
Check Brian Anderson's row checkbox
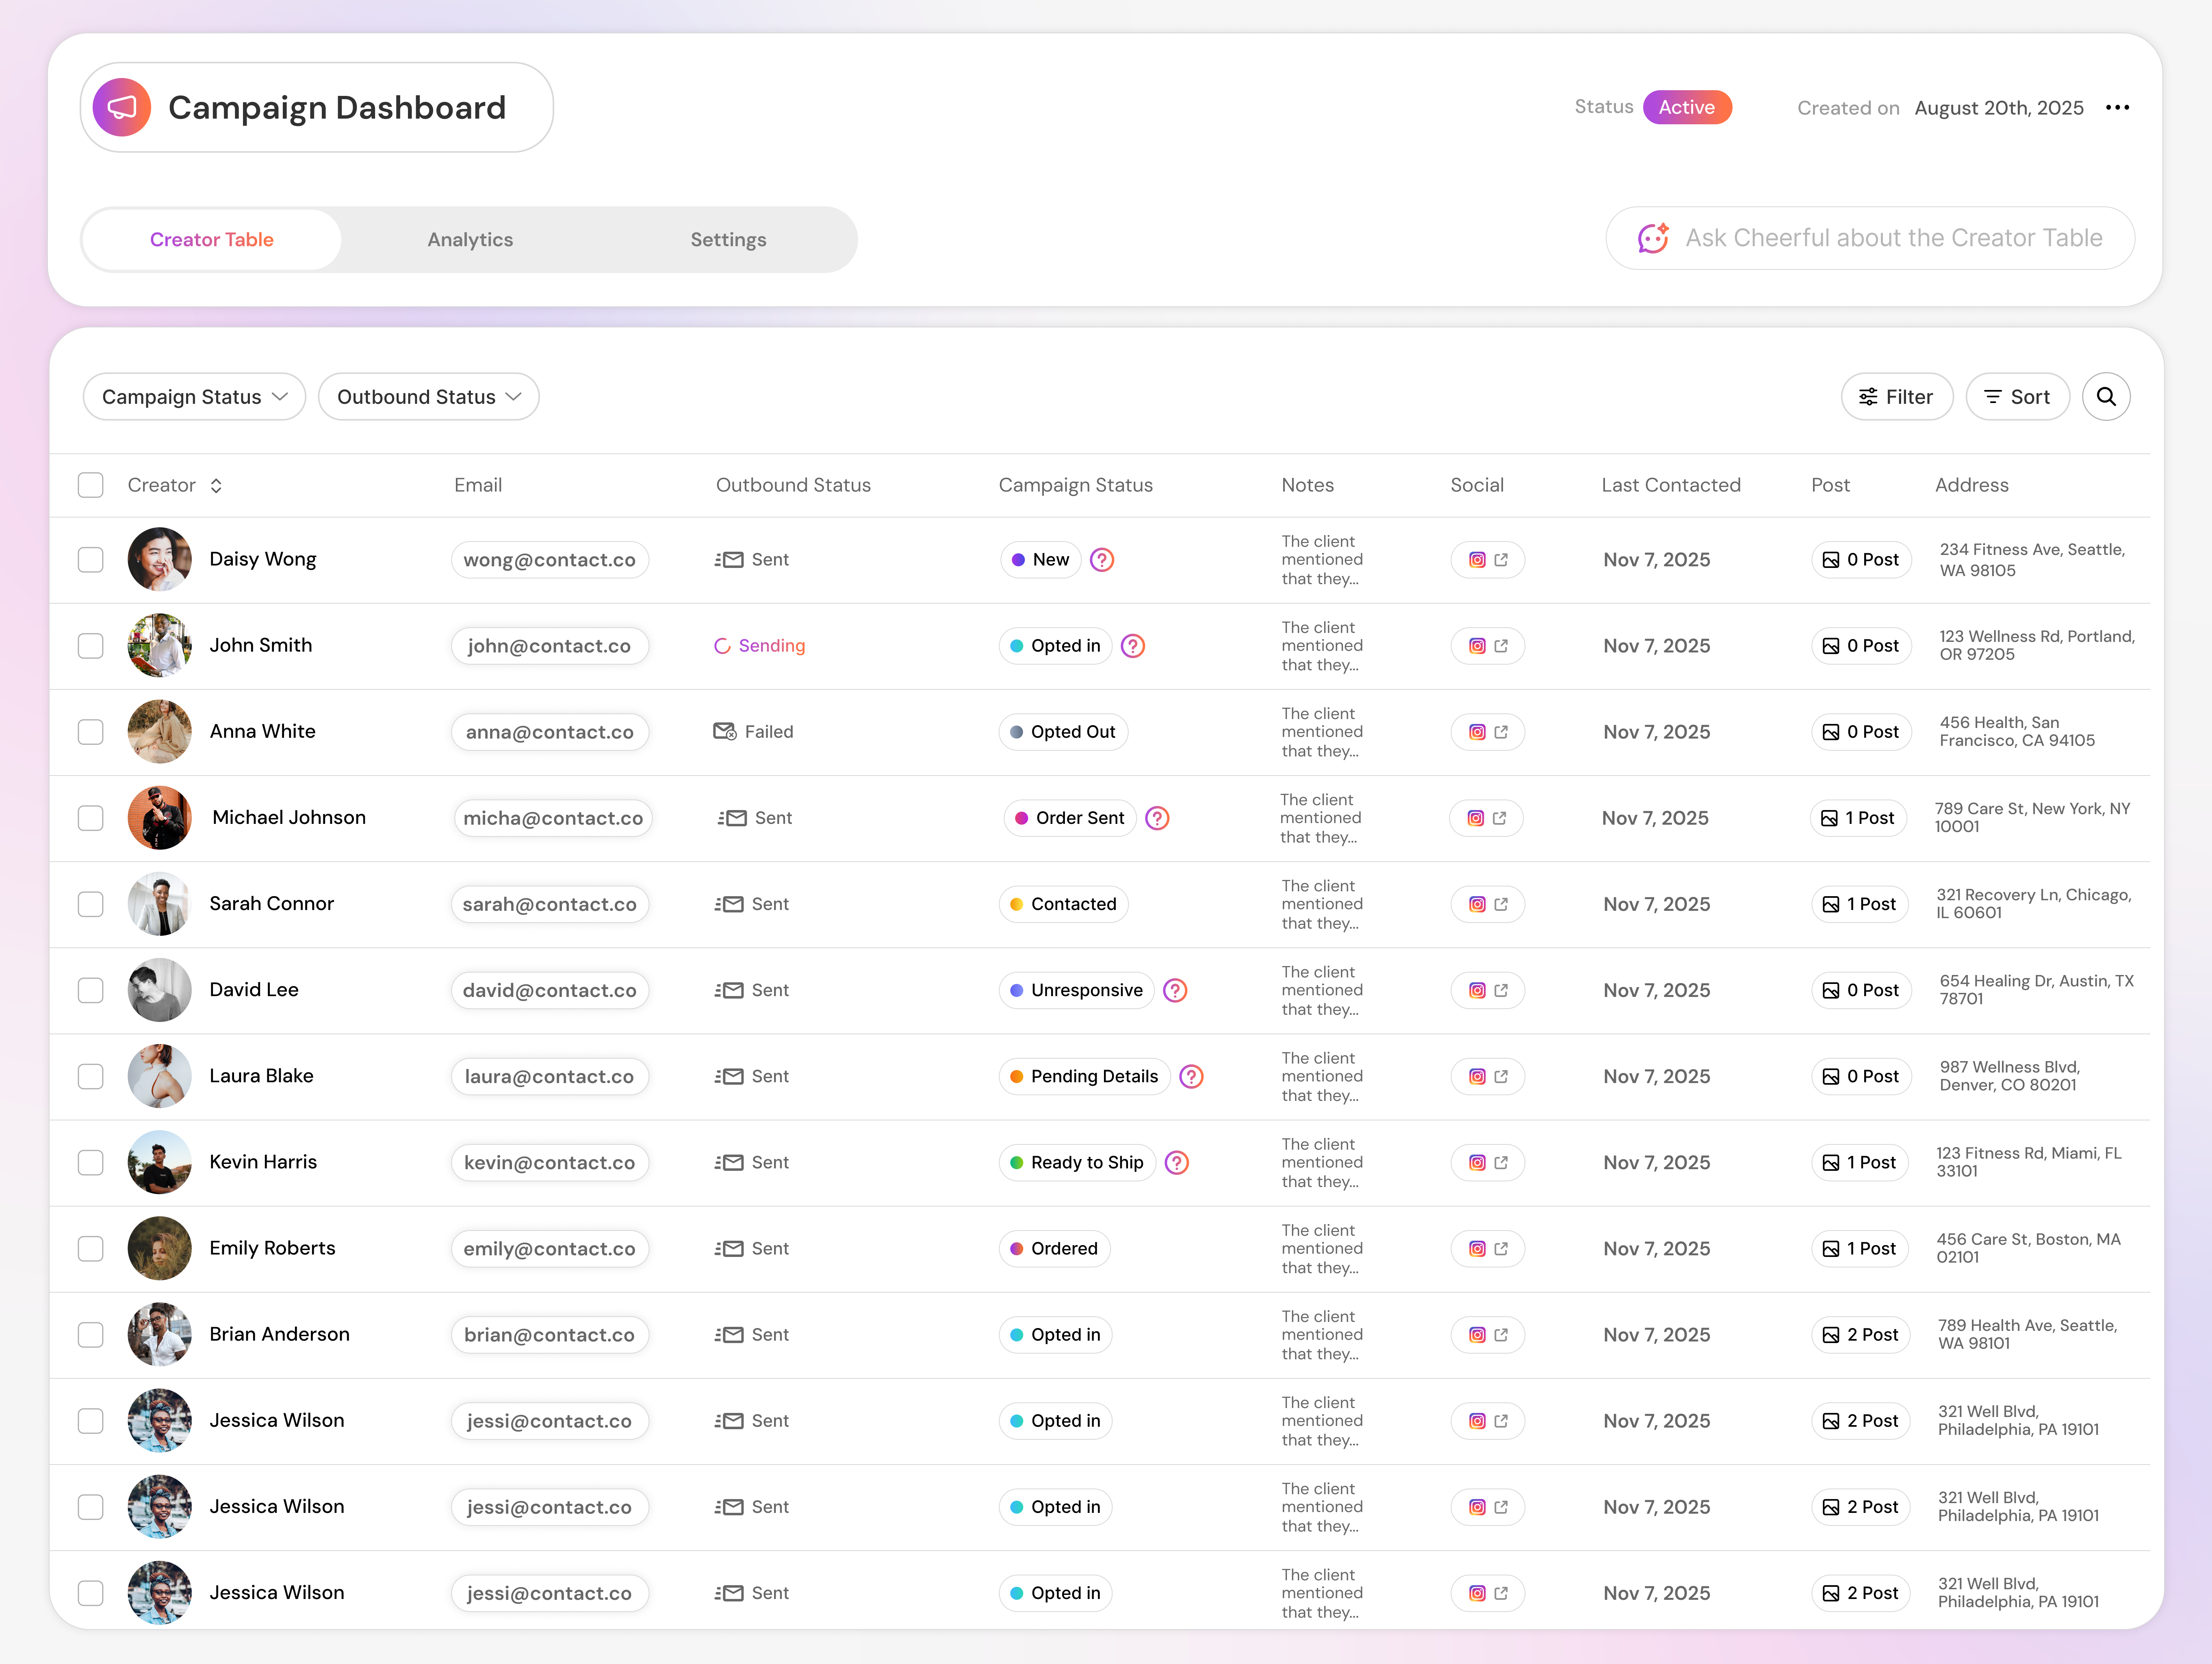(90, 1334)
